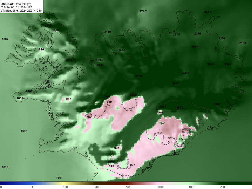The image size is (252, 189).
Task: Click the 2520 map value
Action: coord(195,47)
